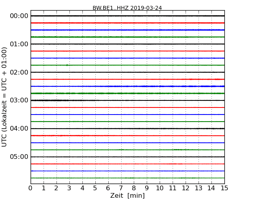Click x-axis tick label 13
This screenshot has width=255, height=204.
point(199,188)
